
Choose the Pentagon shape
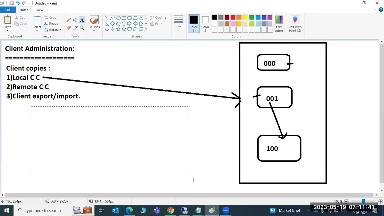tap(118, 24)
